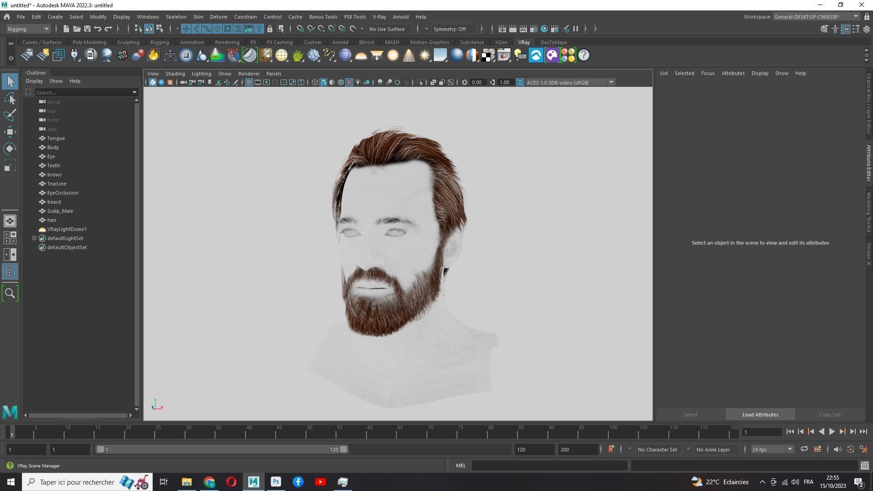Toggle loop playback mode
Screen dimensions: 873x491
(804, 450)
